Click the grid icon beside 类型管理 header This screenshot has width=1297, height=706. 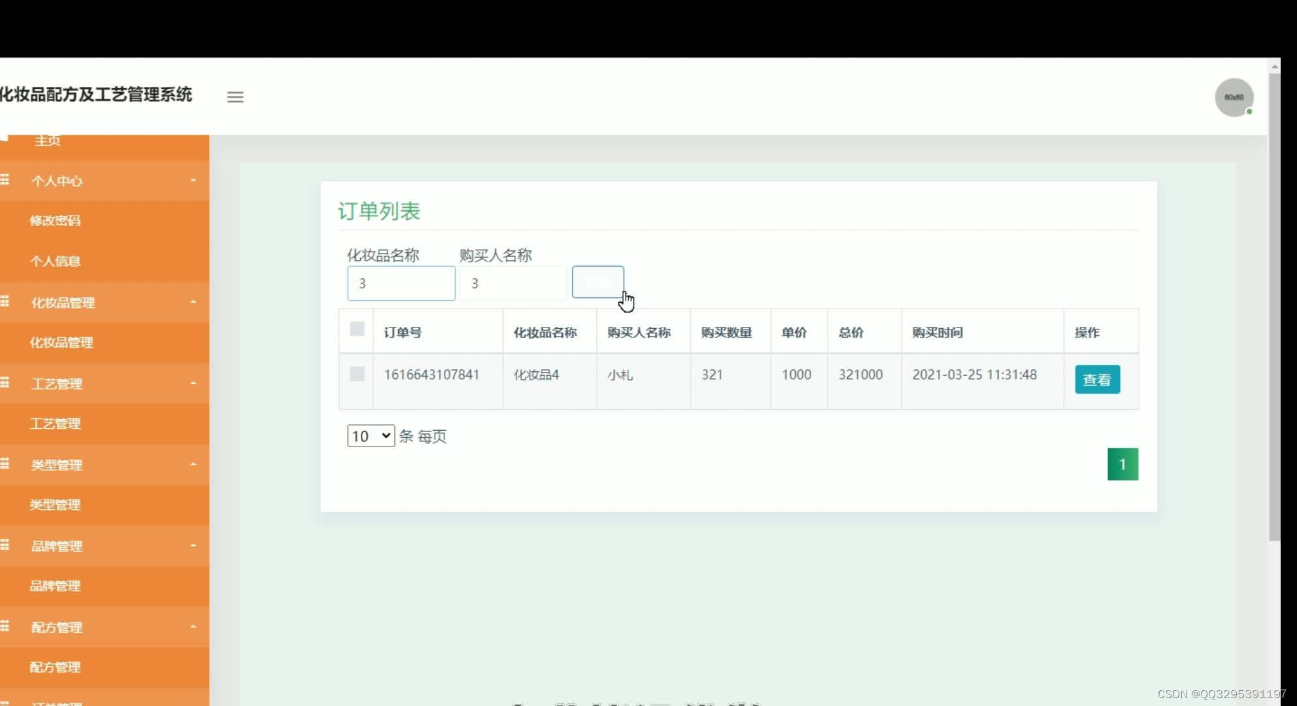coord(5,463)
